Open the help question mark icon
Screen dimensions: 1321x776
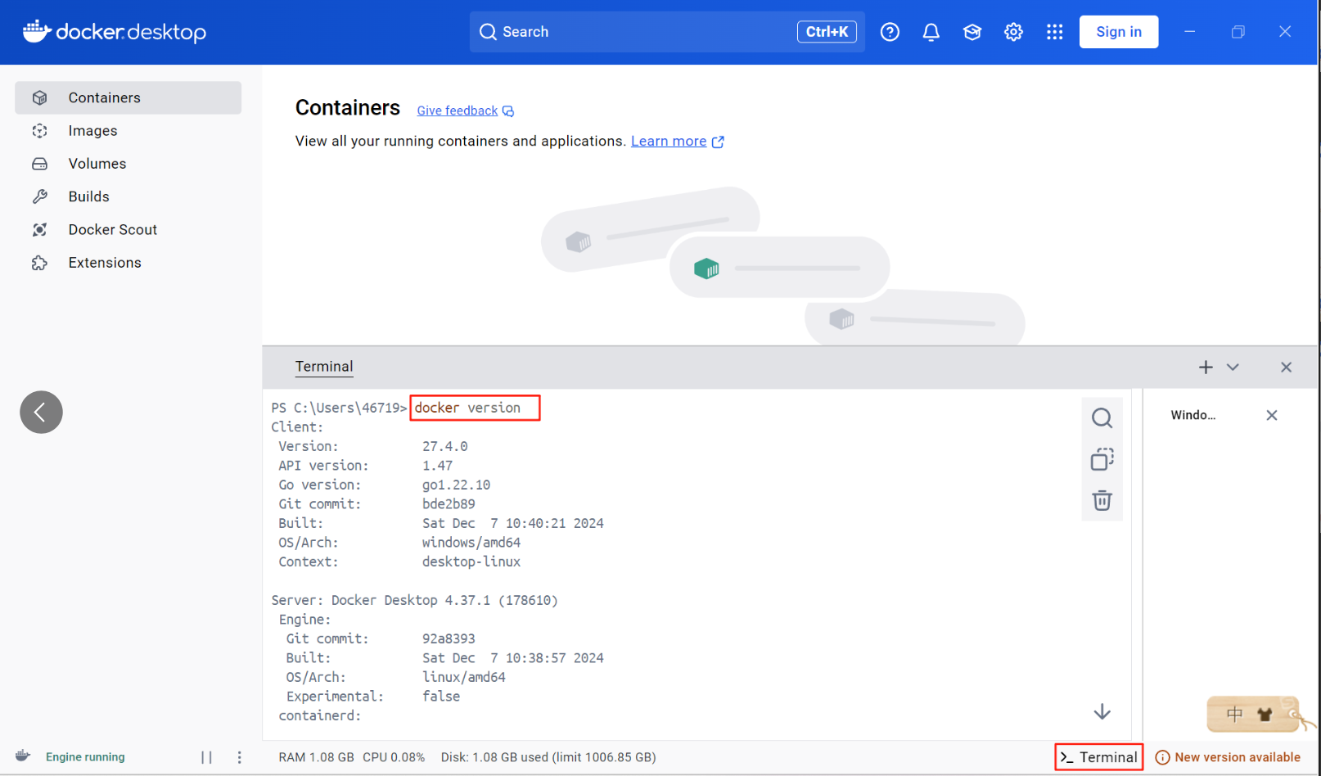coord(890,32)
